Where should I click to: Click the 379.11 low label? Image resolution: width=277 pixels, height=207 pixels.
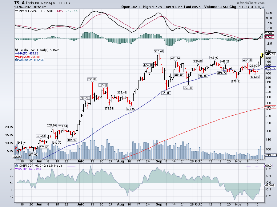point(236,81)
